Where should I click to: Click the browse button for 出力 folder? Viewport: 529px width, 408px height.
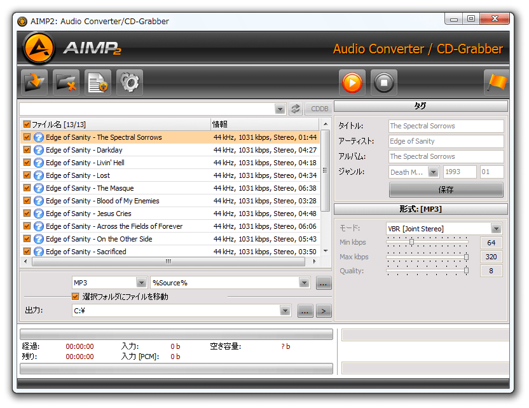point(305,311)
